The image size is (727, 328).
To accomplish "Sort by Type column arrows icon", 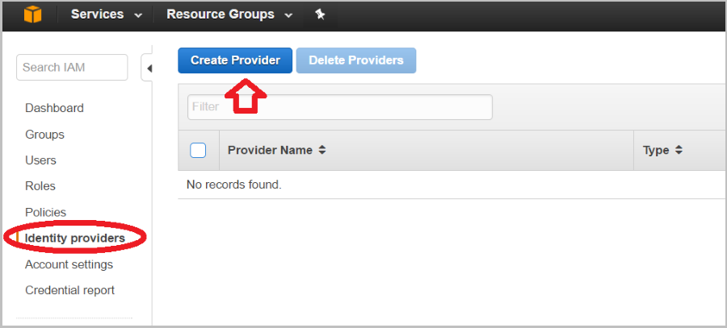I will (679, 151).
